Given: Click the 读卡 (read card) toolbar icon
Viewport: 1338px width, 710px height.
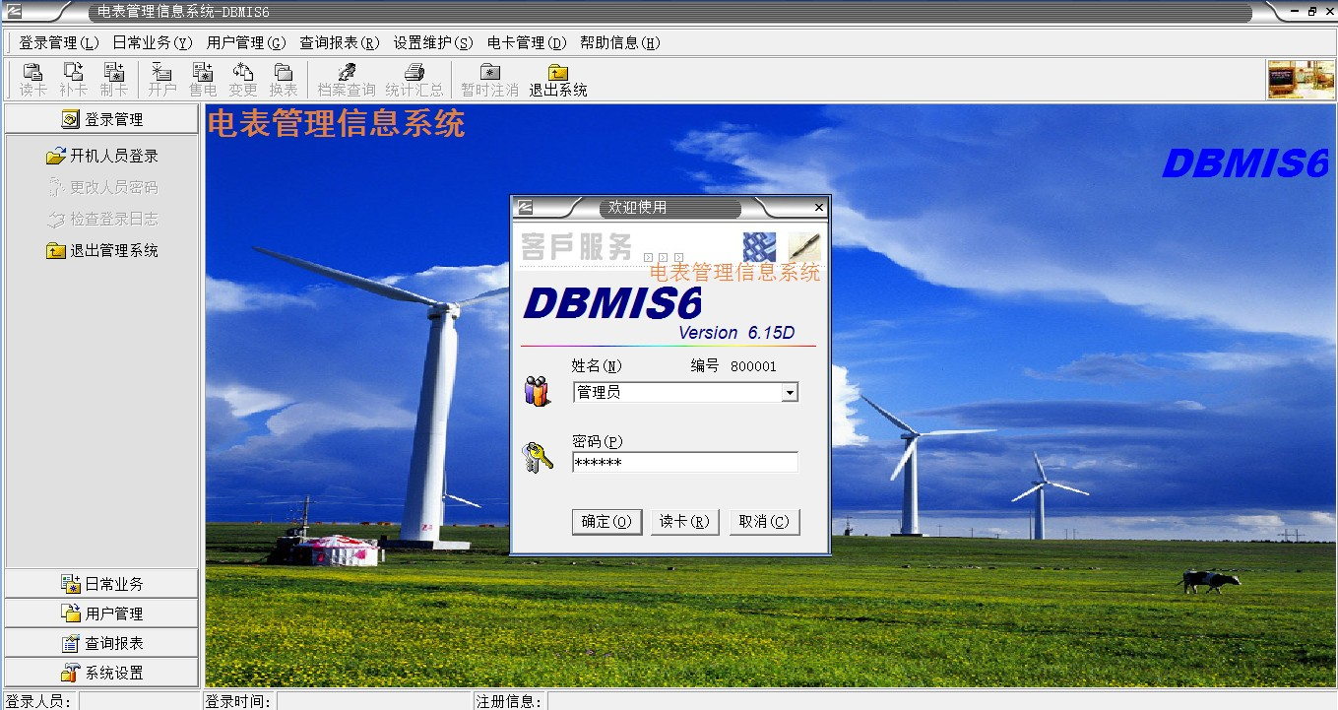Looking at the screenshot, I should (x=32, y=72).
